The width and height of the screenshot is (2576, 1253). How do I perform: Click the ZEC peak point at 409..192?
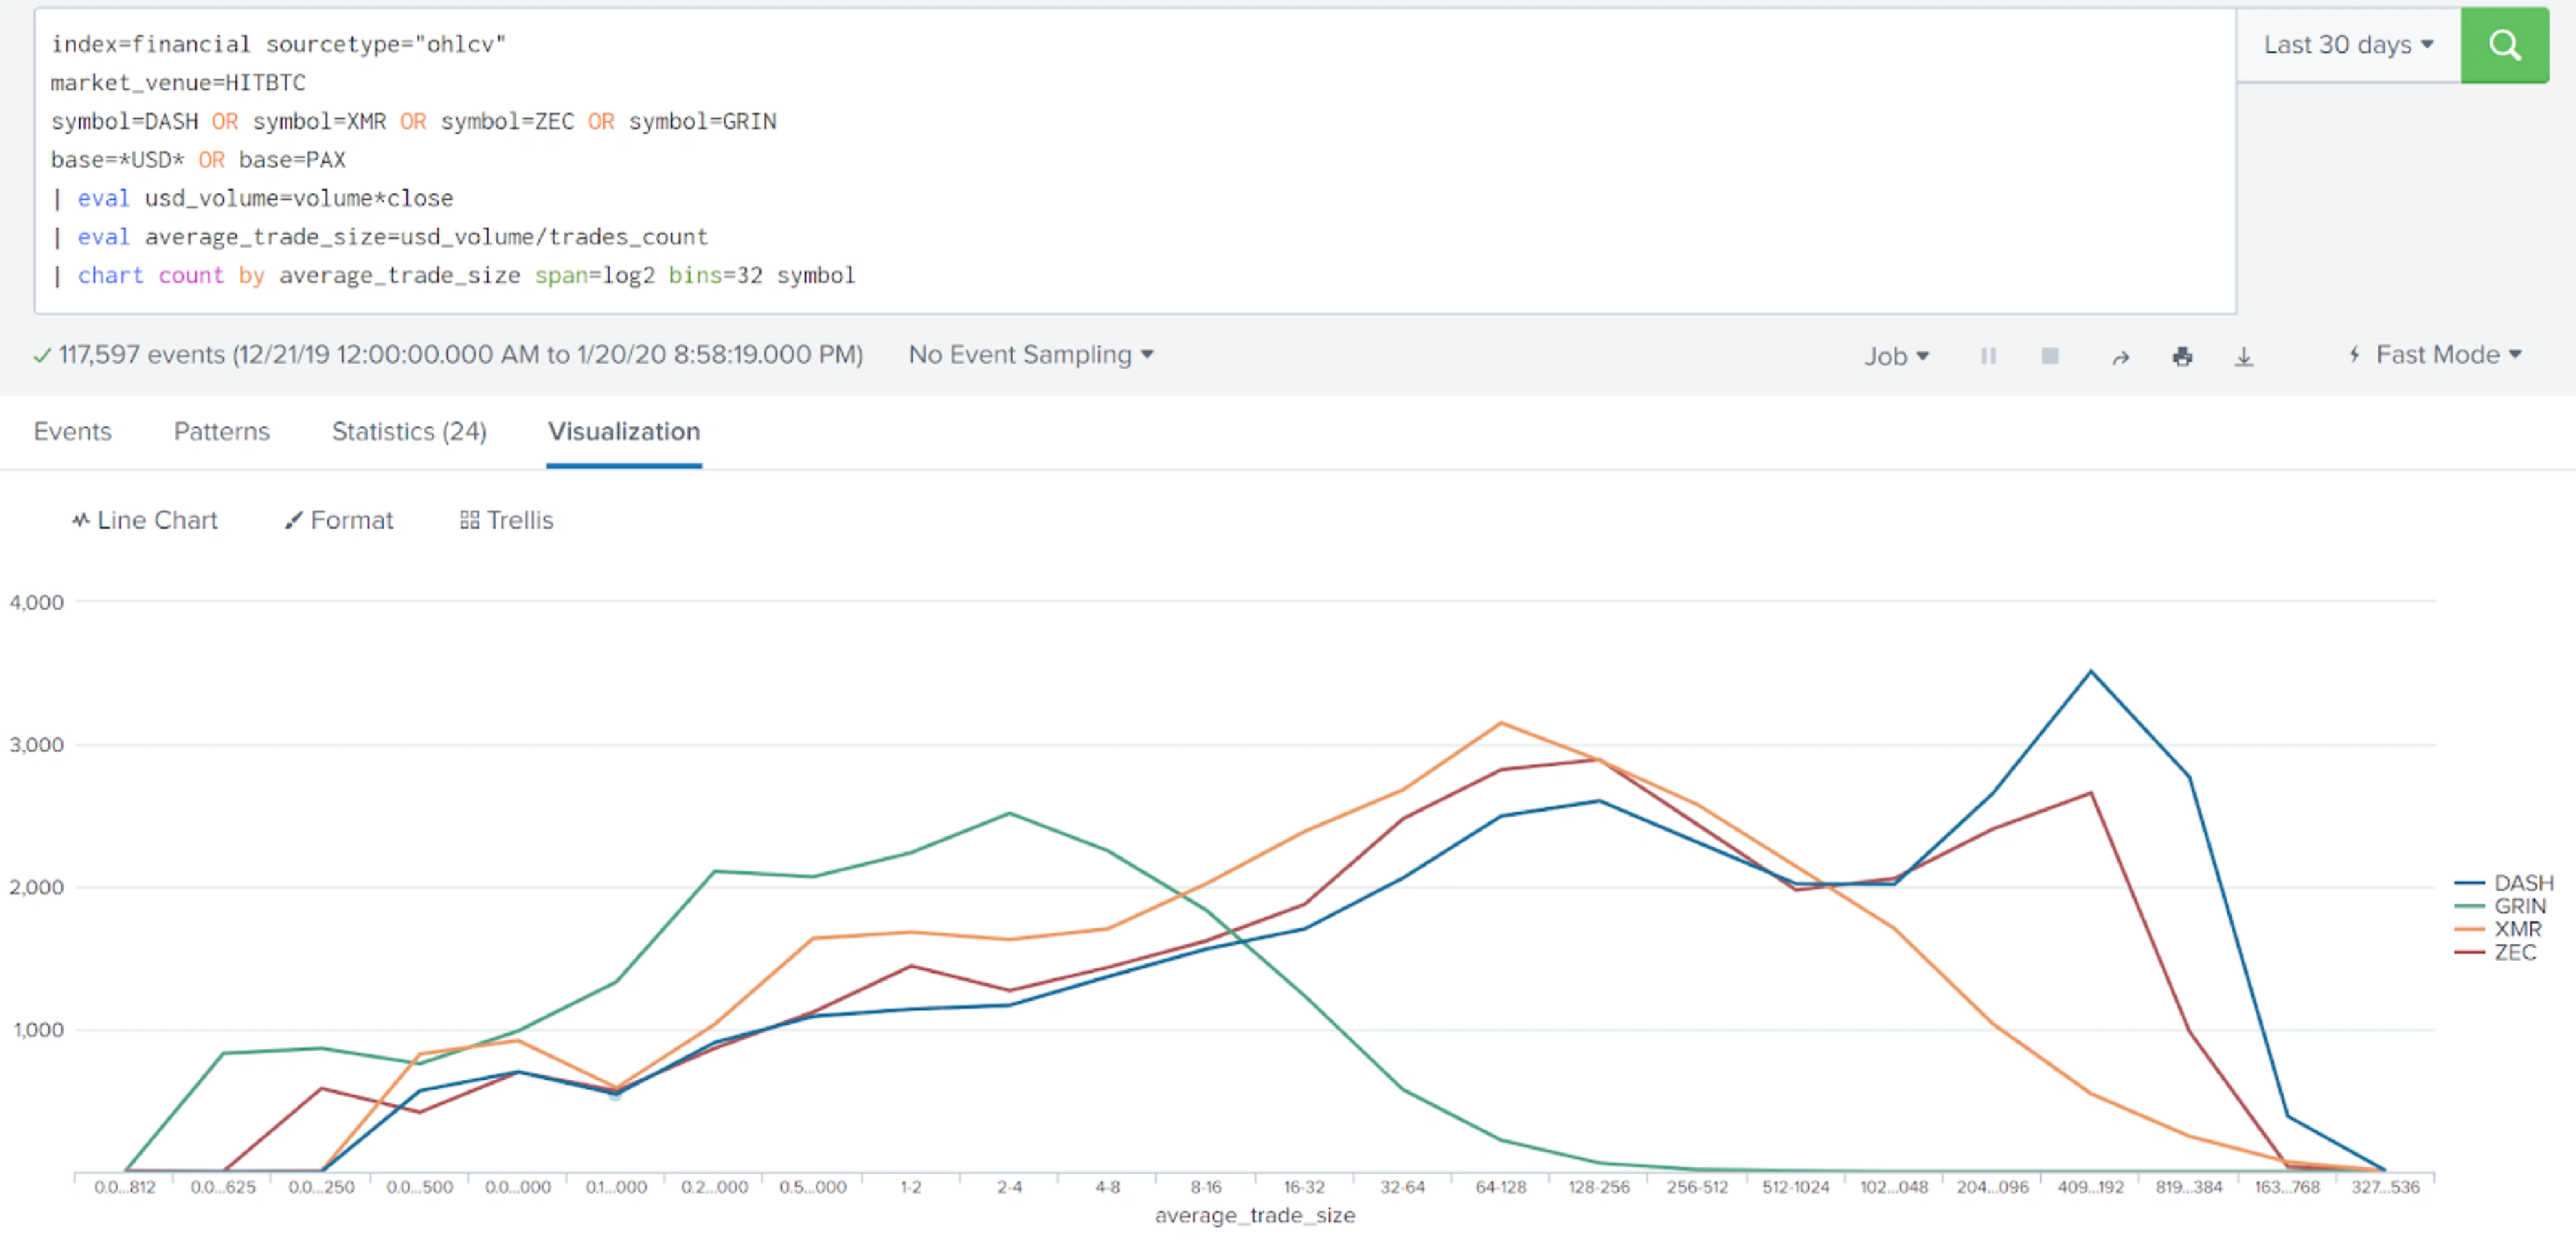(x=2091, y=793)
